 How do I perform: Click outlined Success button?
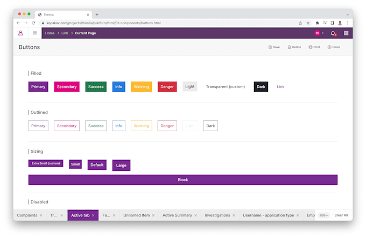tap(96, 126)
